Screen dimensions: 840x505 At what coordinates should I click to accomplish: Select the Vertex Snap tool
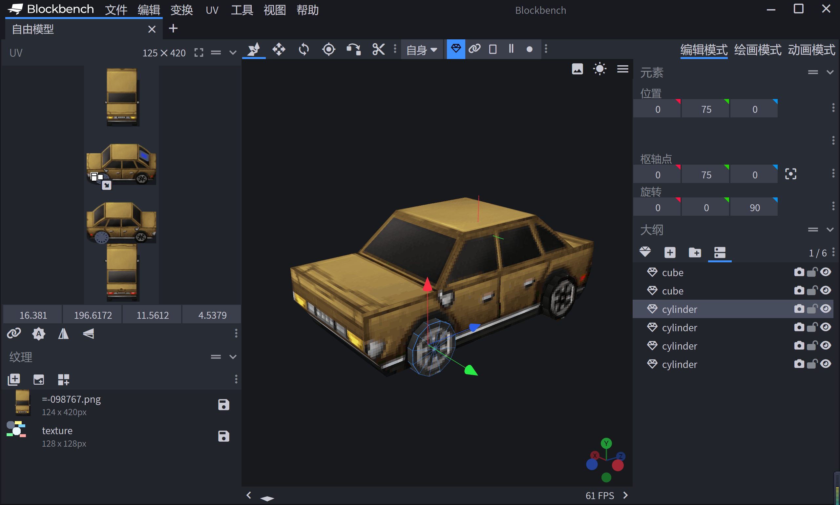point(353,49)
